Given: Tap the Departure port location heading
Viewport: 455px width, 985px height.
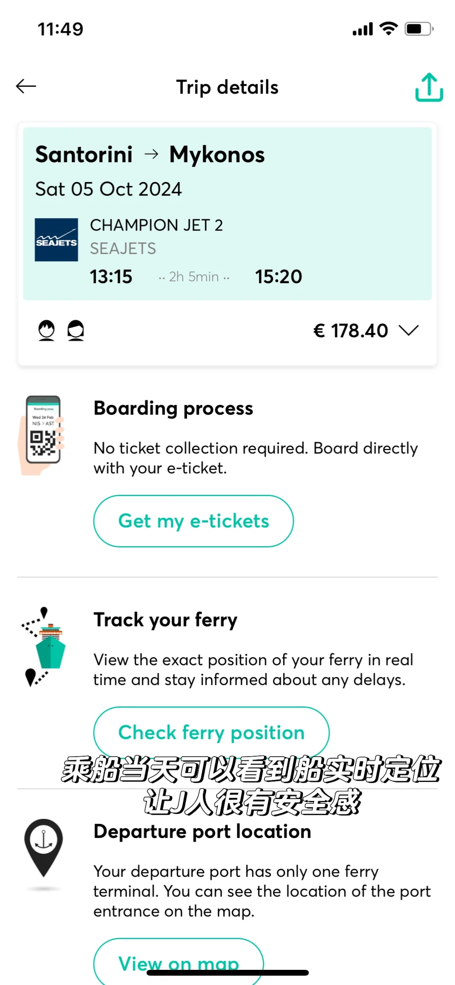Looking at the screenshot, I should coord(202,832).
